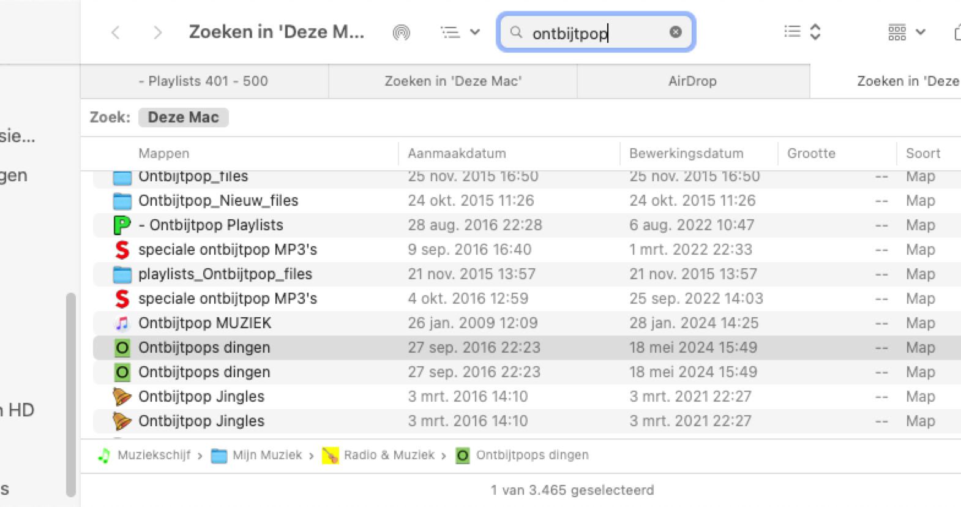
Task: Select the Ontbijtpop_Nieuw_files folder icon
Action: (122, 201)
